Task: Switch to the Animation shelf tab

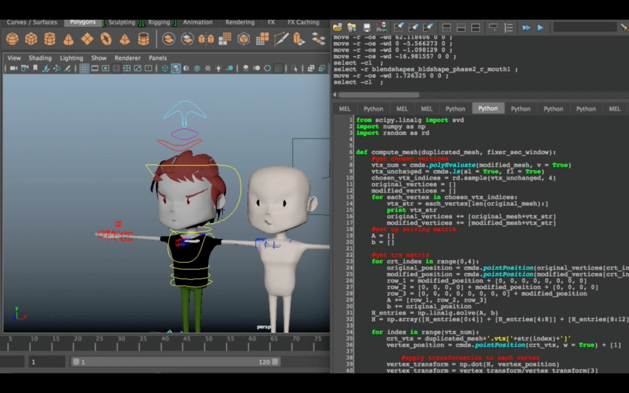Action: 198,22
